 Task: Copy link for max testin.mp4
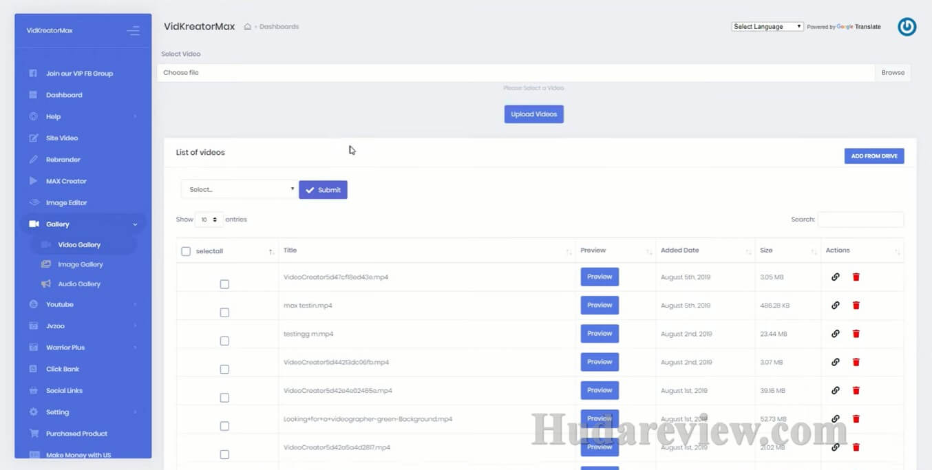click(836, 305)
